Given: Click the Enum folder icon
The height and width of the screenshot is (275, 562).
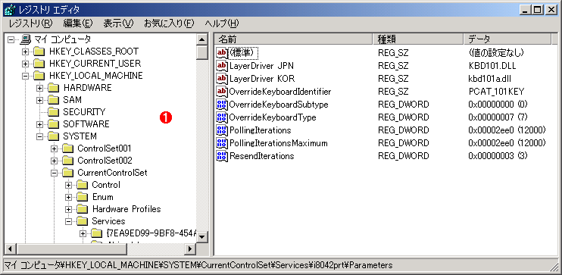Looking at the screenshot, I should 82,197.
